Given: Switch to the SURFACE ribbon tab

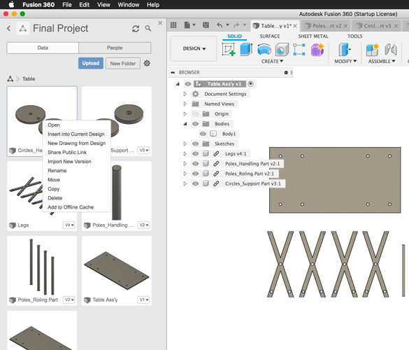Looking at the screenshot, I should pos(270,36).
